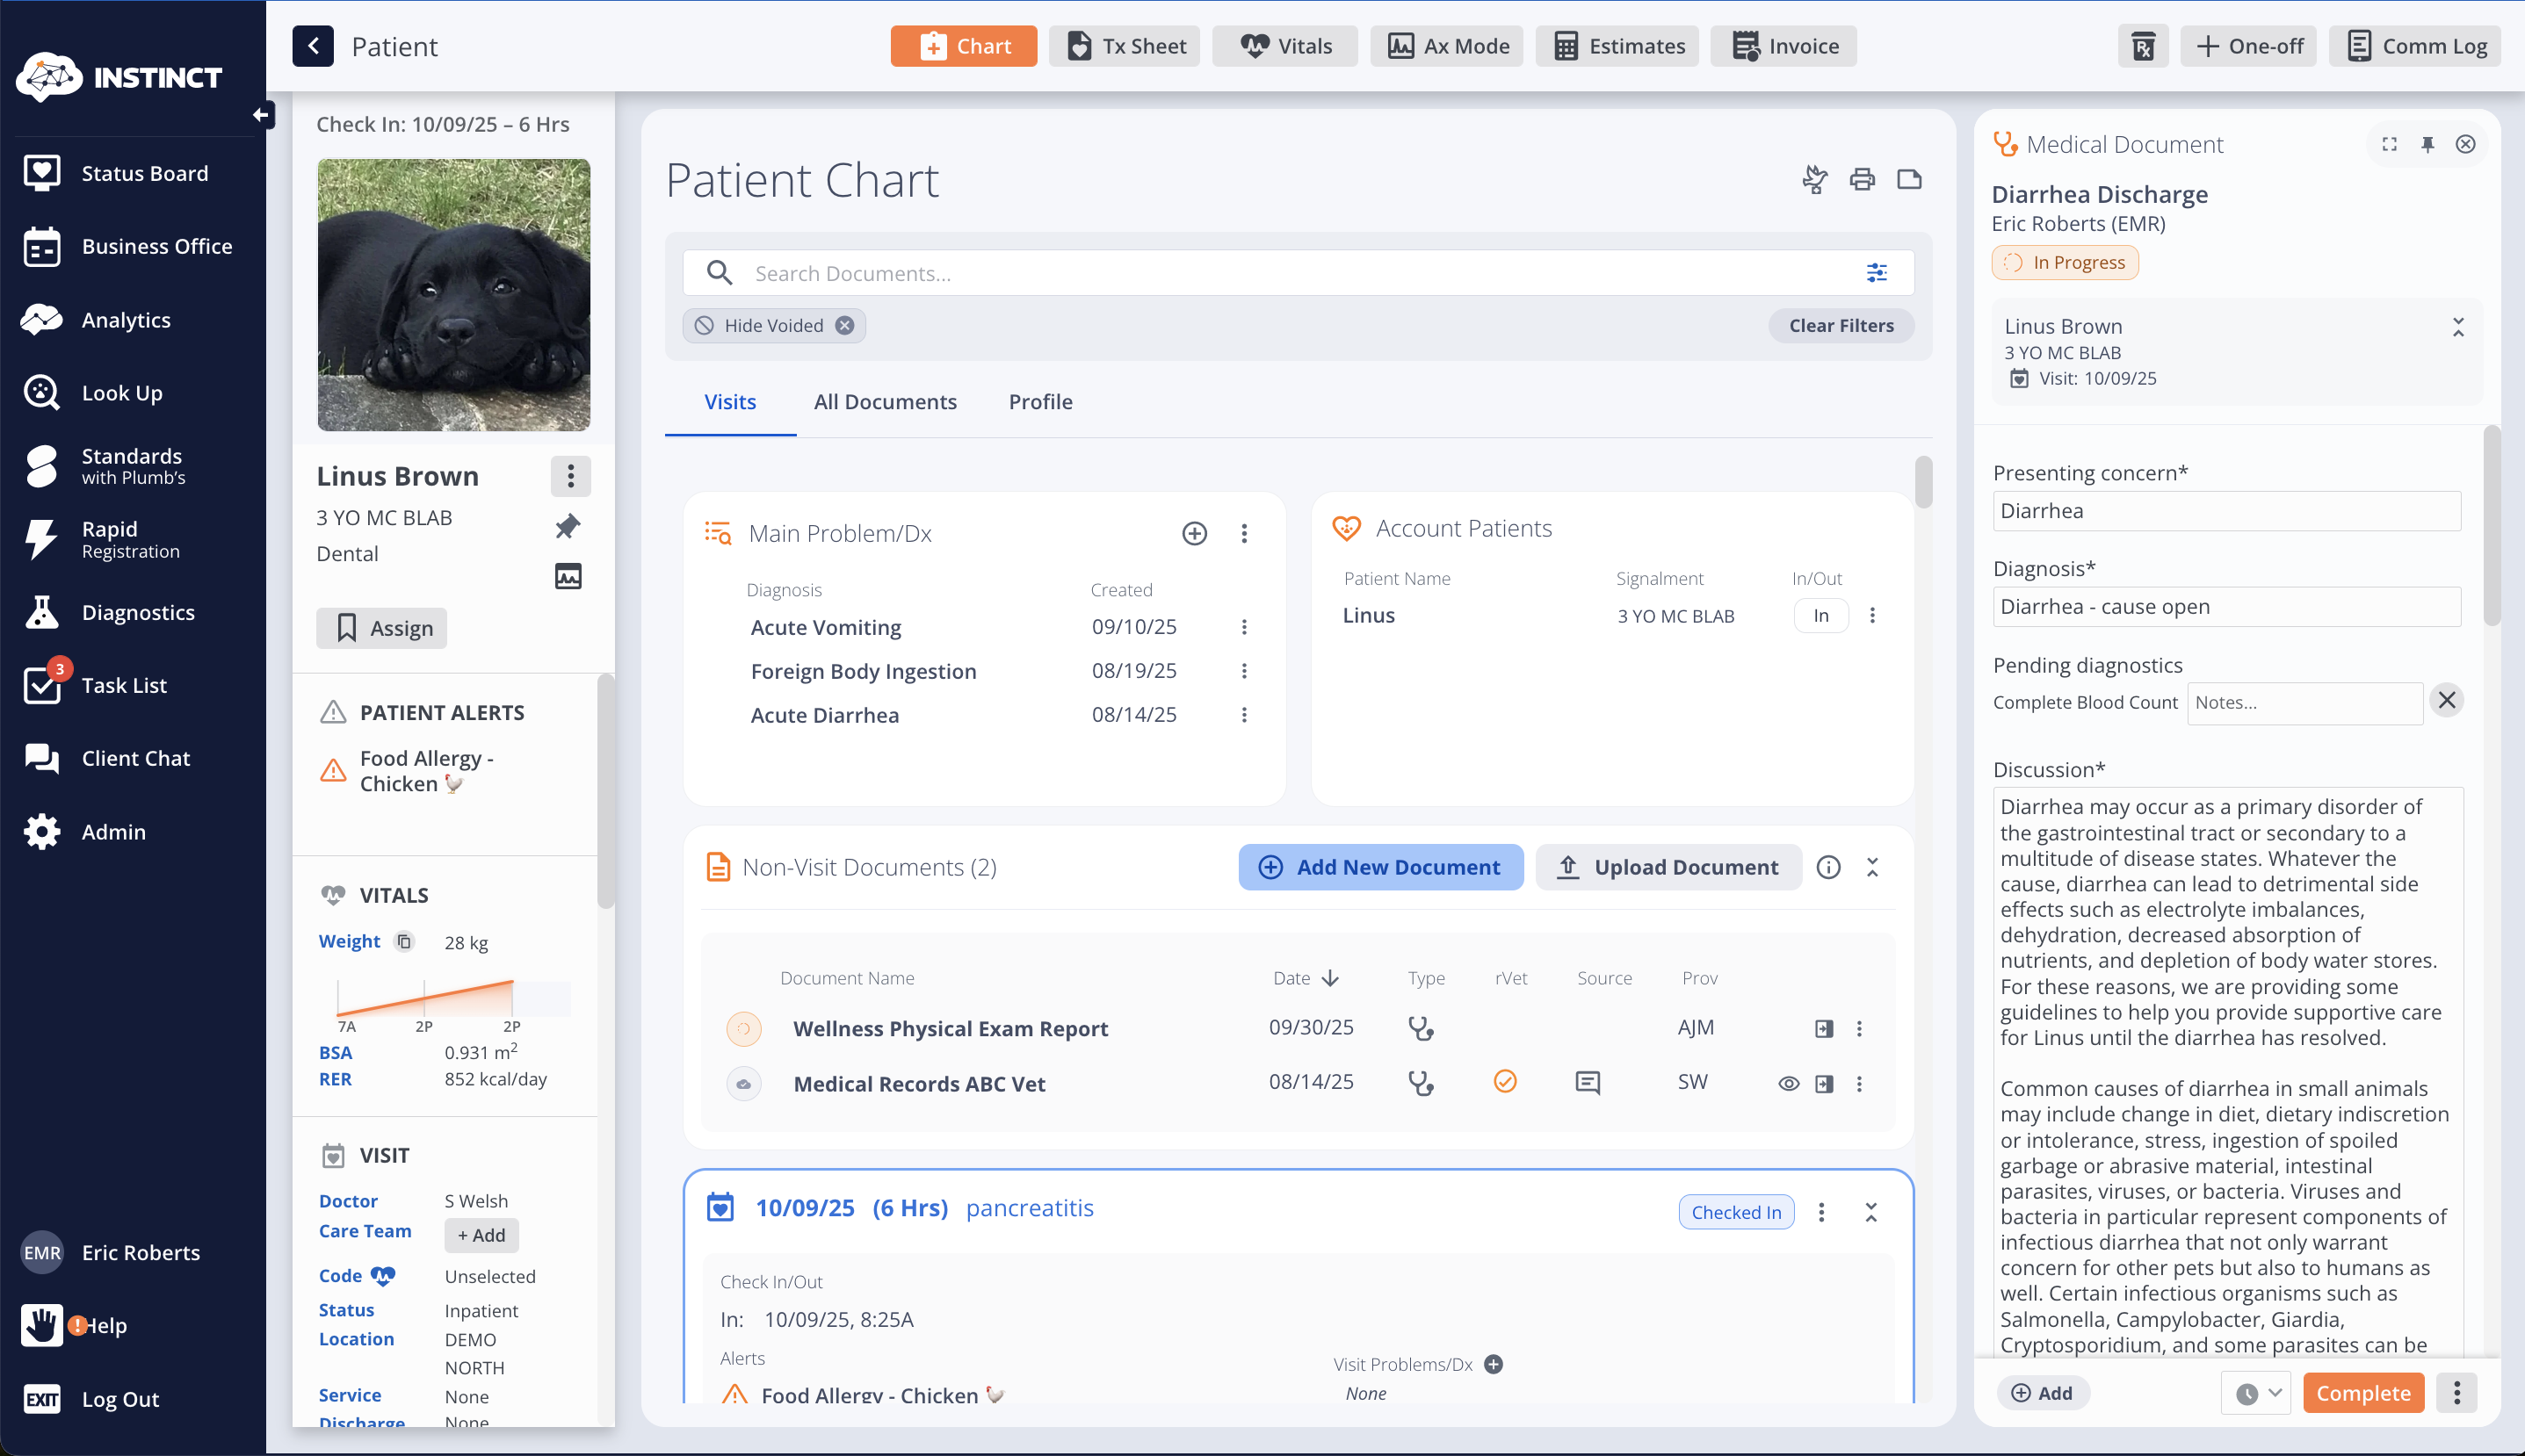Viewport: 2525px width, 1456px height.
Task: Collapse the Linus Brown patient info card
Action: [x=2458, y=327]
